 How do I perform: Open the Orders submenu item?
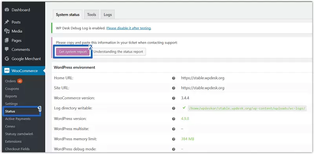pos(10,81)
